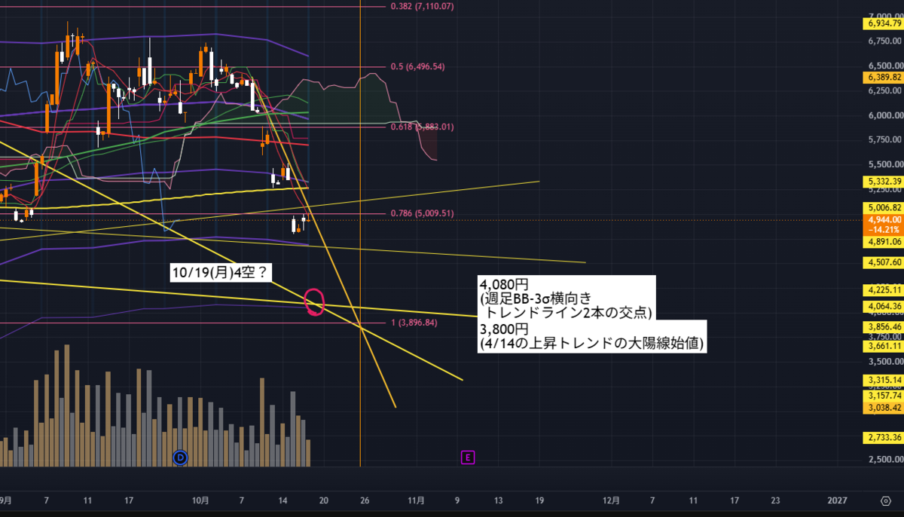Screen dimensions: 904x517
Task: Select the pink ellipse drawing
Action: click(x=315, y=301)
